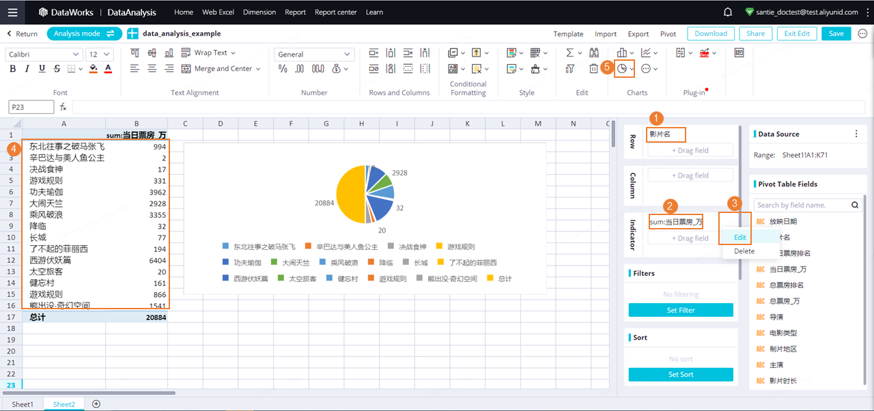Click the decrease decimal places icon

(299, 68)
